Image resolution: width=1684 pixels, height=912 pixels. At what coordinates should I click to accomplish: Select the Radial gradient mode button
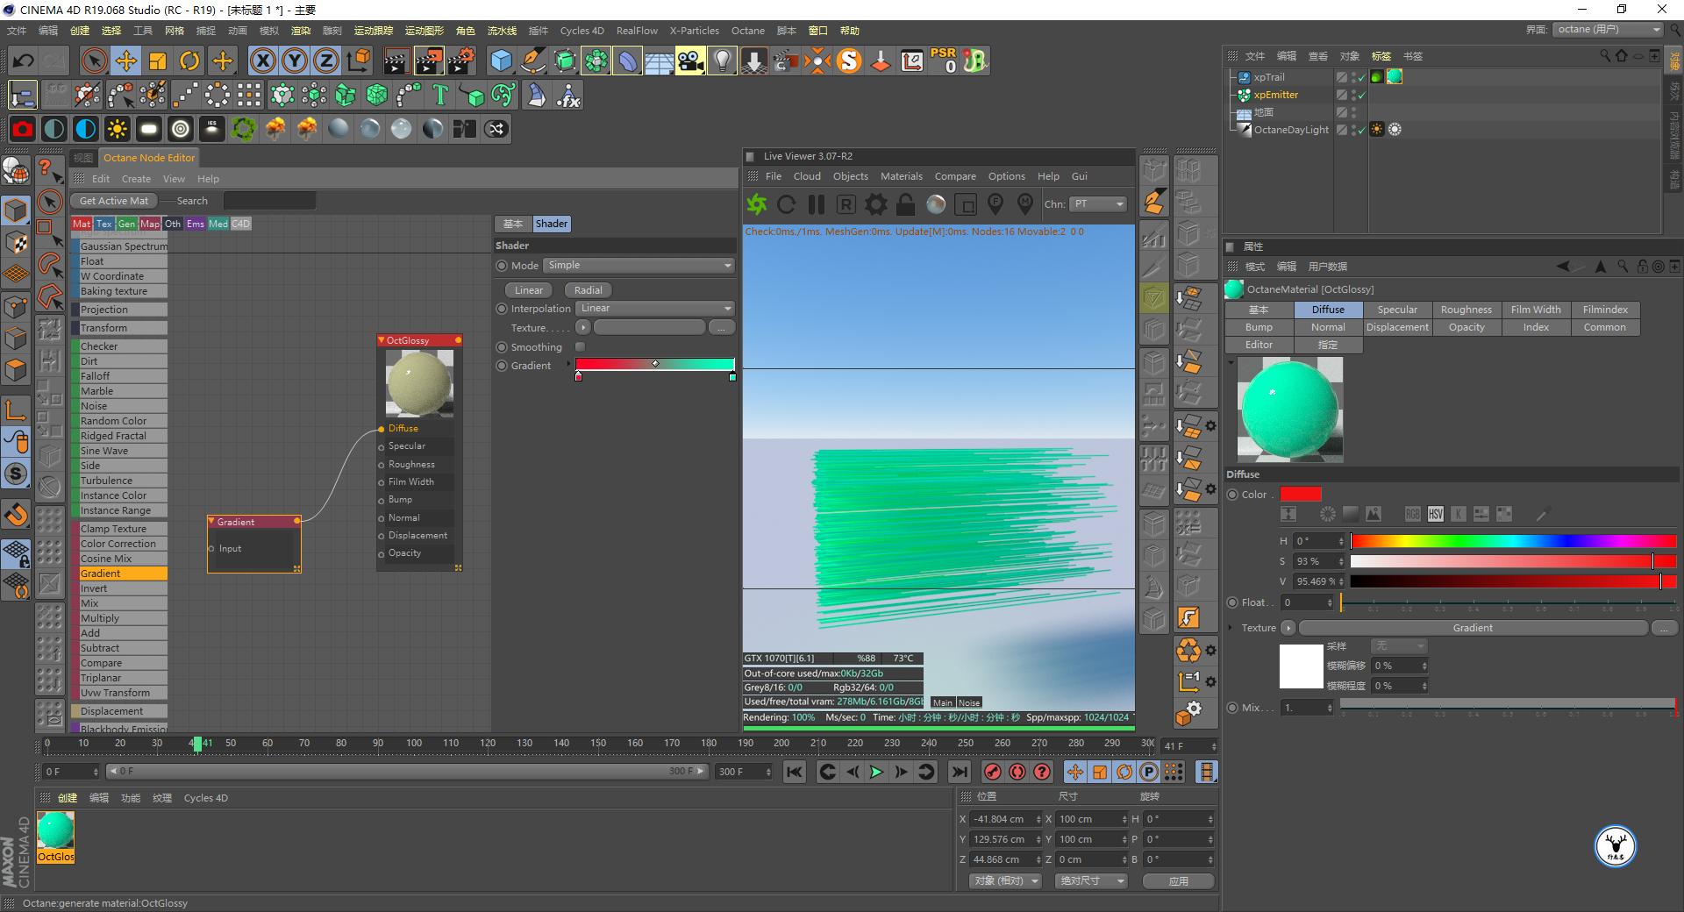point(587,289)
